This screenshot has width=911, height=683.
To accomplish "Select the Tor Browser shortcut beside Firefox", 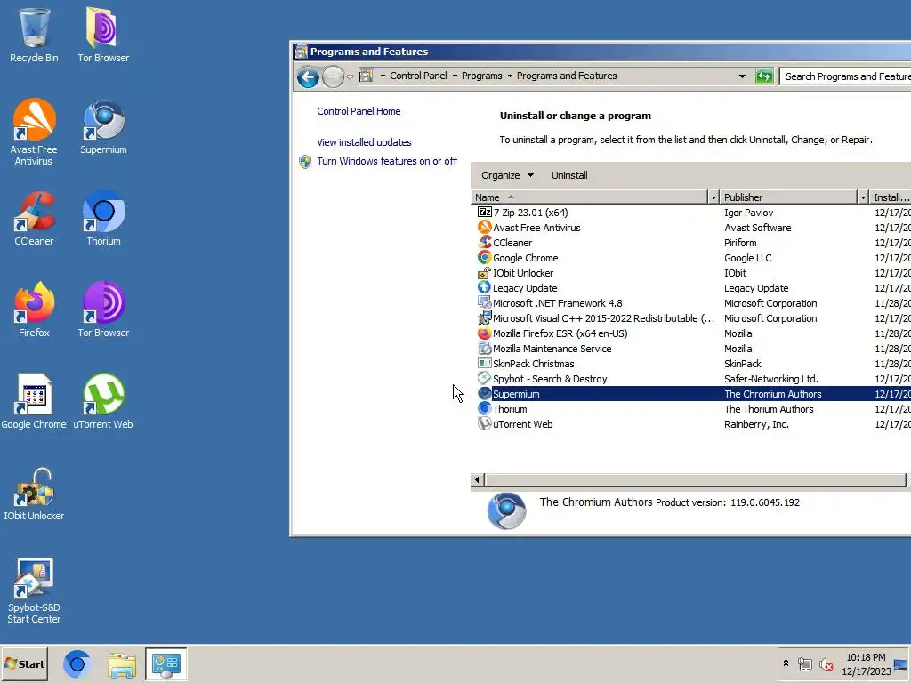I will (103, 309).
